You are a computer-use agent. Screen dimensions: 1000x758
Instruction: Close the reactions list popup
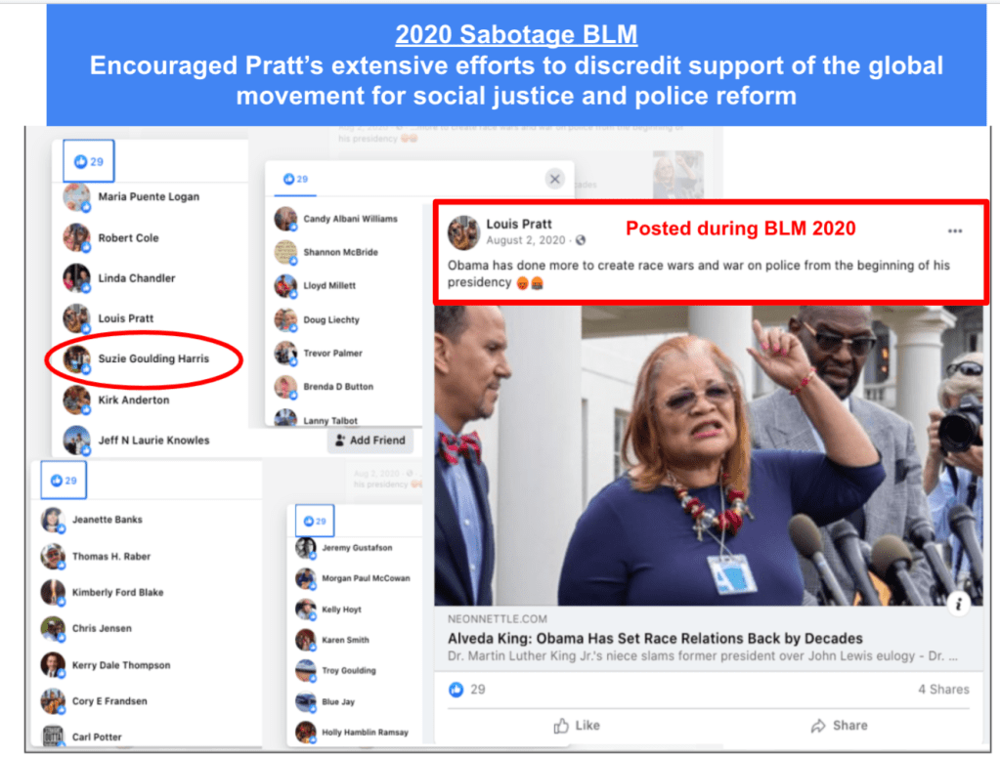[x=555, y=179]
